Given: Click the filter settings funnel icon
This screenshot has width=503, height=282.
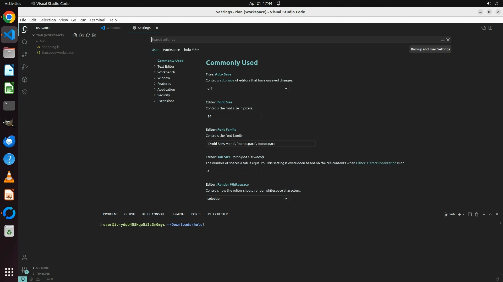Looking at the screenshot, I should 448,39.
